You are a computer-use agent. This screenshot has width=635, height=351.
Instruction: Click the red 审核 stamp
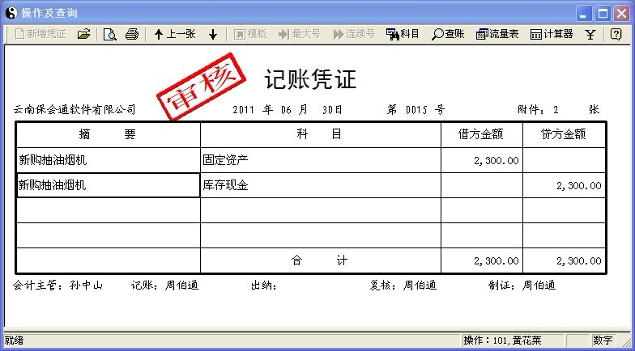pyautogui.click(x=200, y=85)
